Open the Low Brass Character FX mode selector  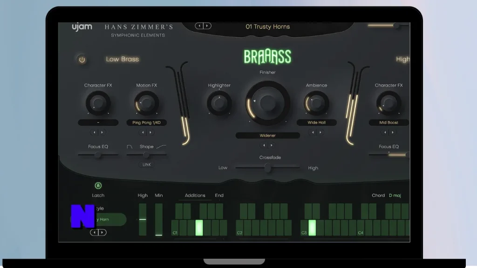[98, 122]
